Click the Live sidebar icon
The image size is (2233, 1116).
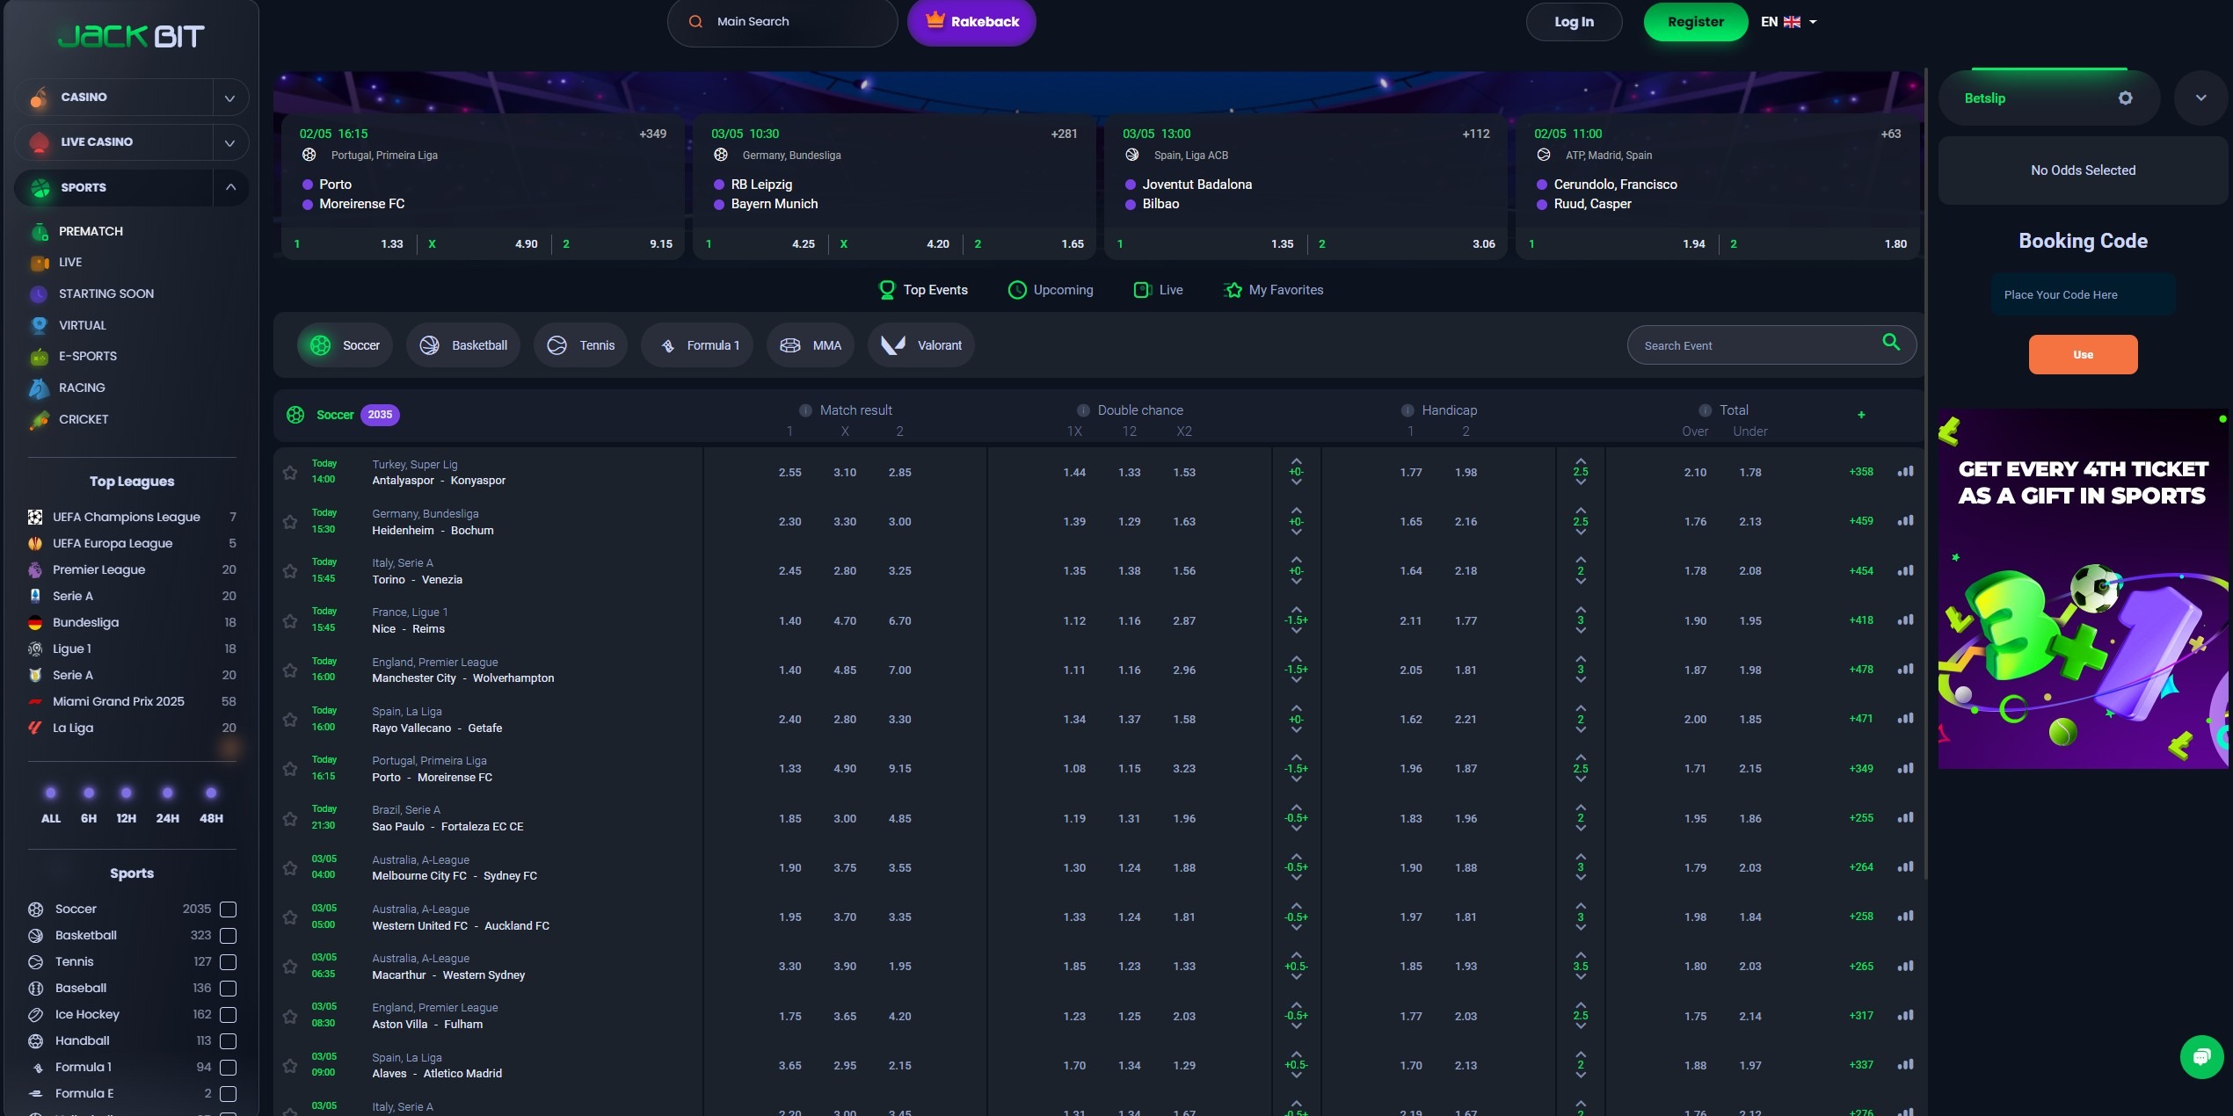[x=40, y=263]
